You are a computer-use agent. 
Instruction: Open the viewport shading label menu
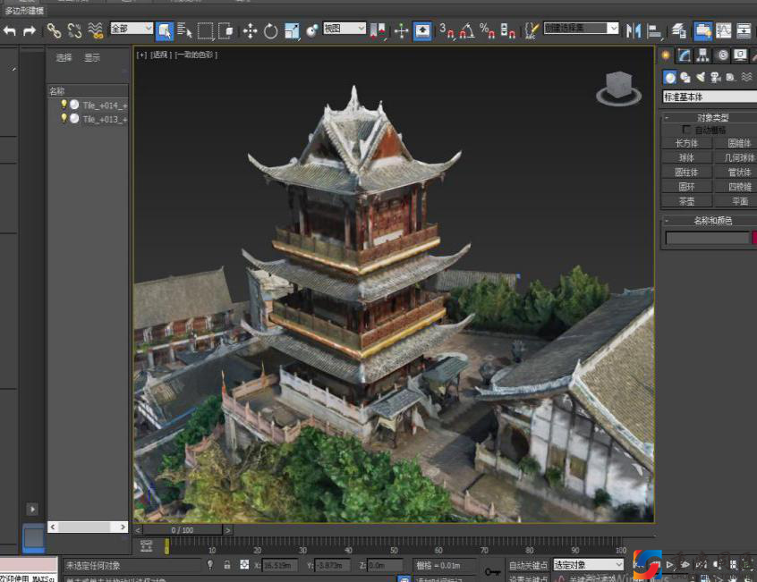point(196,55)
